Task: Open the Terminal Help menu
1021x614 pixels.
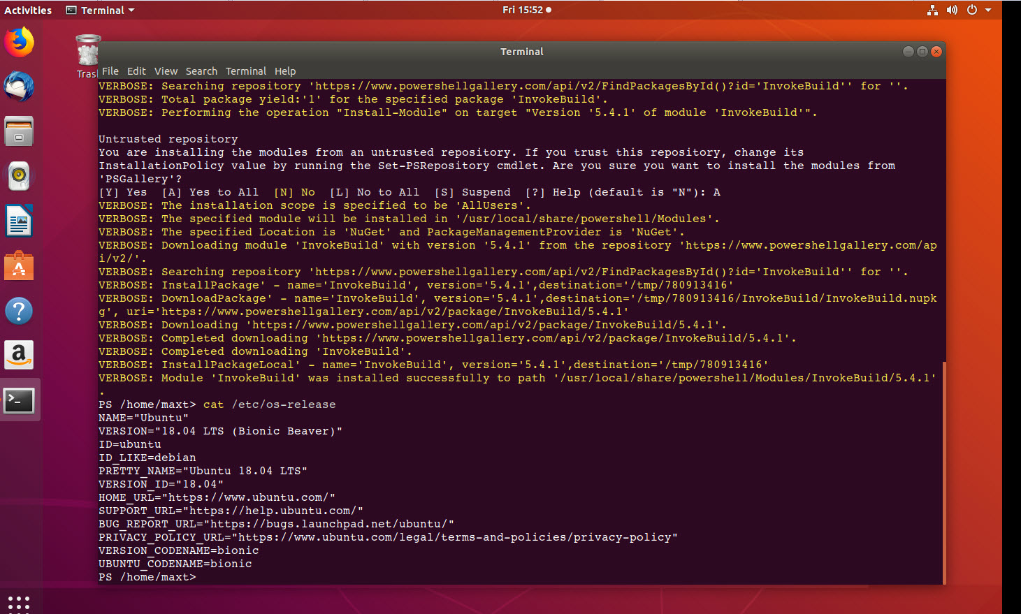Action: pos(285,71)
